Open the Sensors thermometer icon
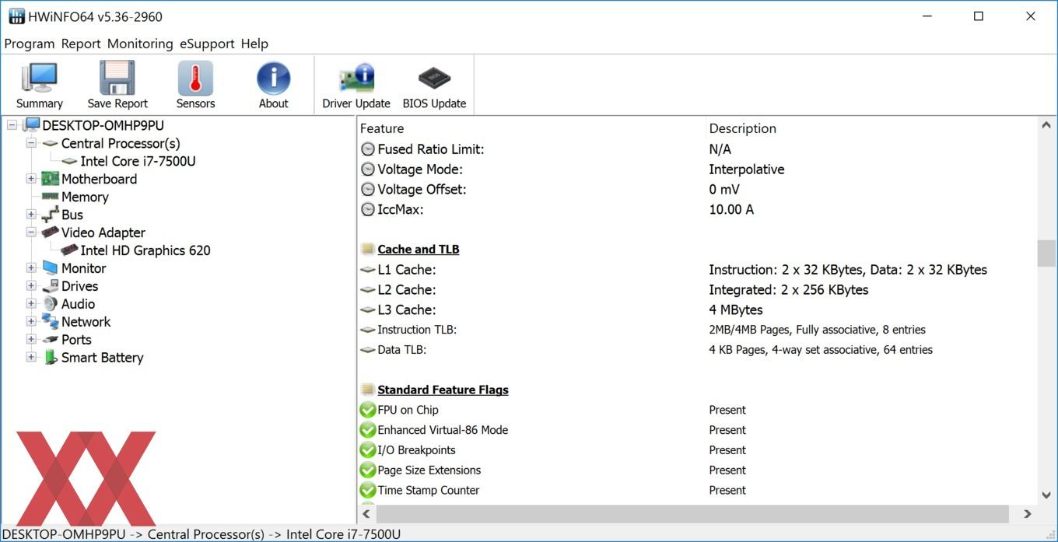Image resolution: width=1058 pixels, height=542 pixels. click(x=195, y=79)
